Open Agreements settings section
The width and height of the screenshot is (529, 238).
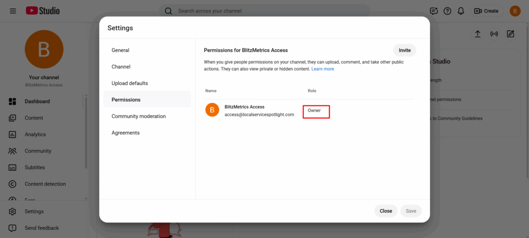coord(126,133)
